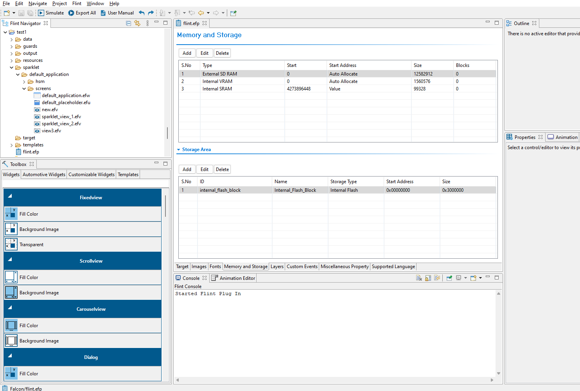
Task: Select the Internal VRAM table row
Action: (217, 81)
